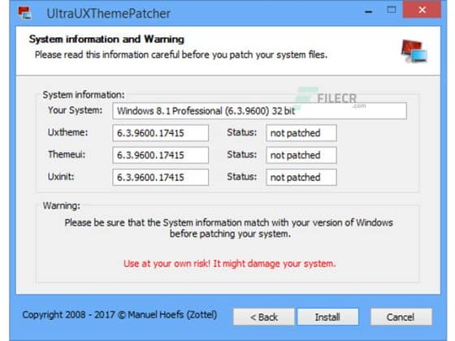455x341 pixels.
Task: Click the 'Status:' label in the Uxtheme row
Action: (242, 132)
